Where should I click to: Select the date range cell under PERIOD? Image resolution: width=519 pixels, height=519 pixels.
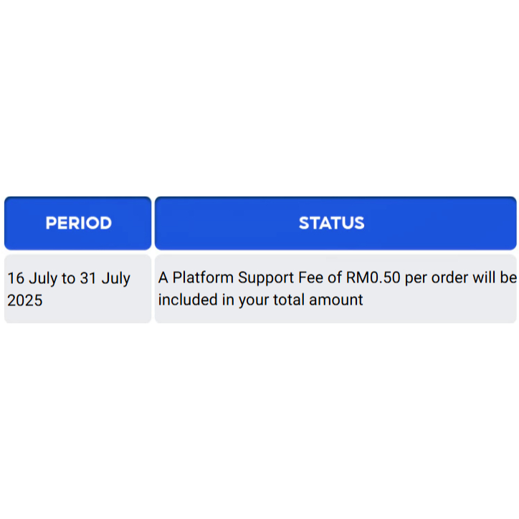point(78,289)
